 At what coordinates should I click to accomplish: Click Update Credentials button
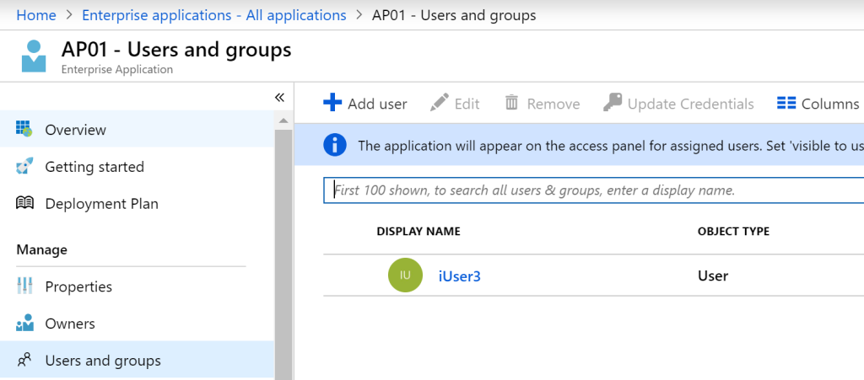(x=678, y=104)
